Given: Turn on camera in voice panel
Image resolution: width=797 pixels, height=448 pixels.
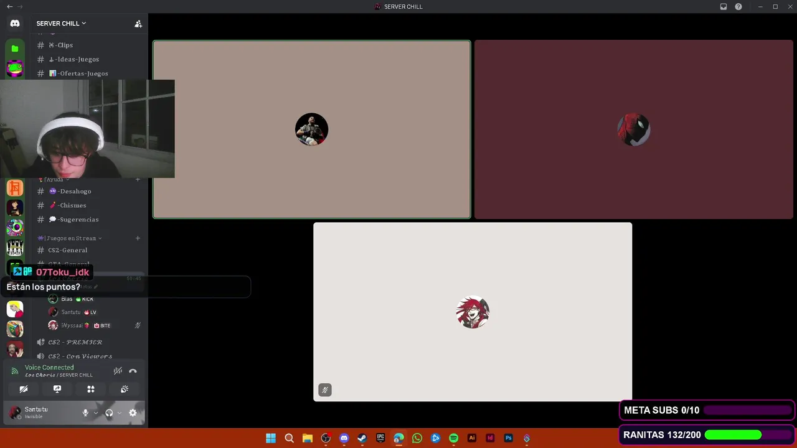Looking at the screenshot, I should 24,389.
